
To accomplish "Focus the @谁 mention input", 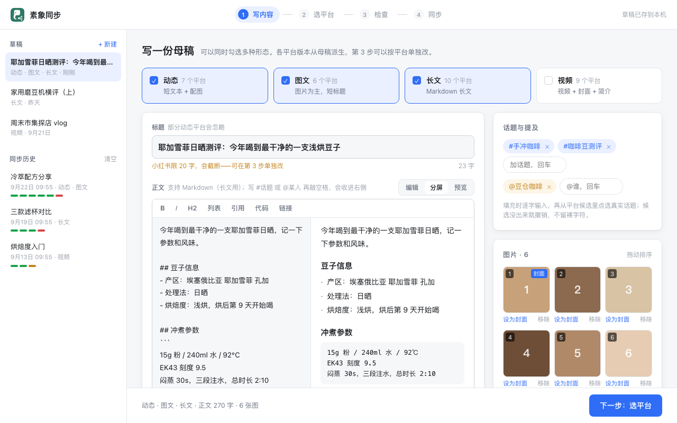I will (x=591, y=187).
